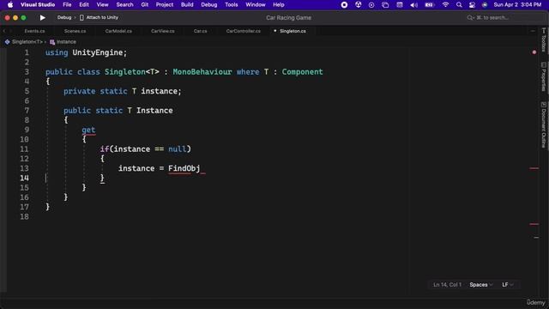Open the File menu

coord(67,4)
